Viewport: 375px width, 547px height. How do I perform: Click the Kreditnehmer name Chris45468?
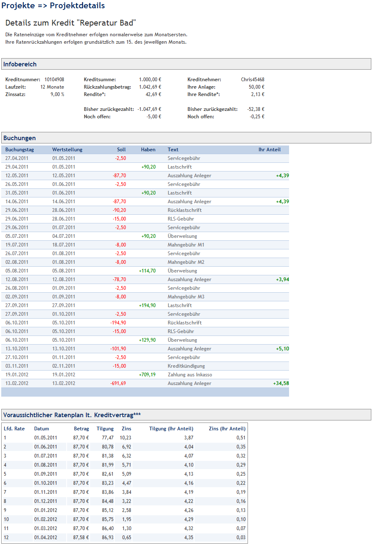[x=252, y=80]
